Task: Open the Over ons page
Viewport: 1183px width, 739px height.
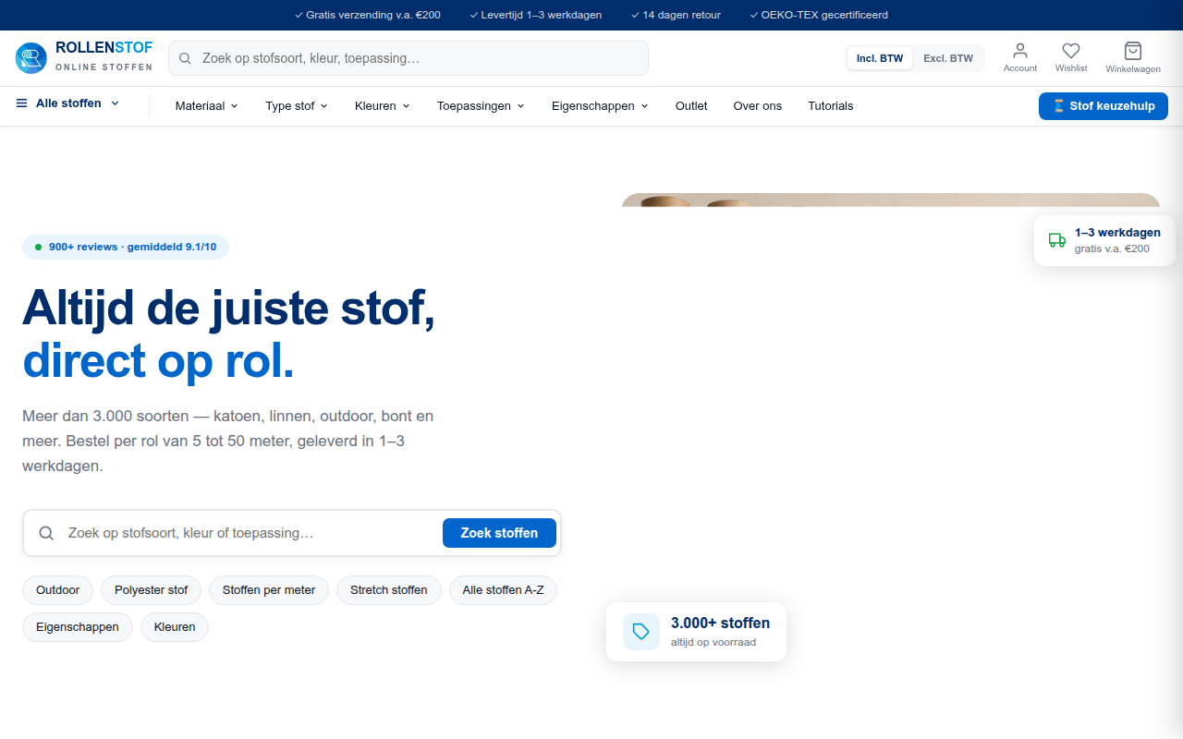Action: tap(758, 106)
